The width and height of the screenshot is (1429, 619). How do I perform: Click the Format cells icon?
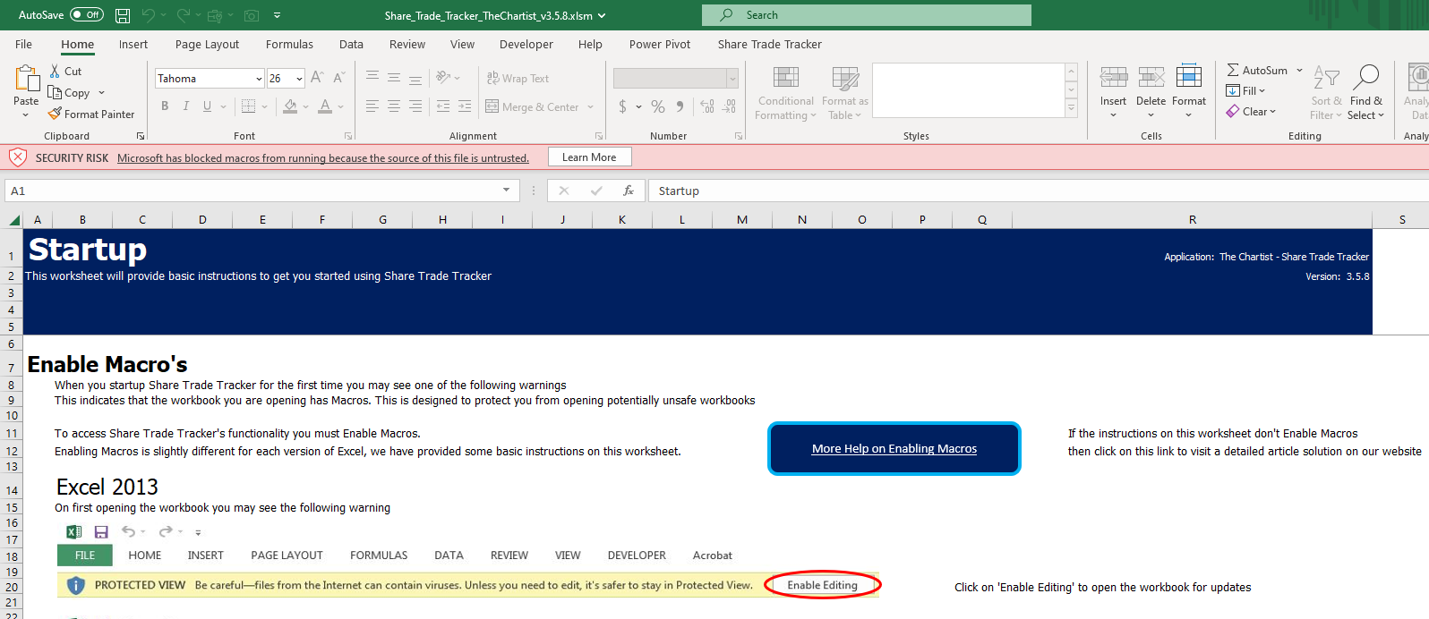pos(1189,77)
